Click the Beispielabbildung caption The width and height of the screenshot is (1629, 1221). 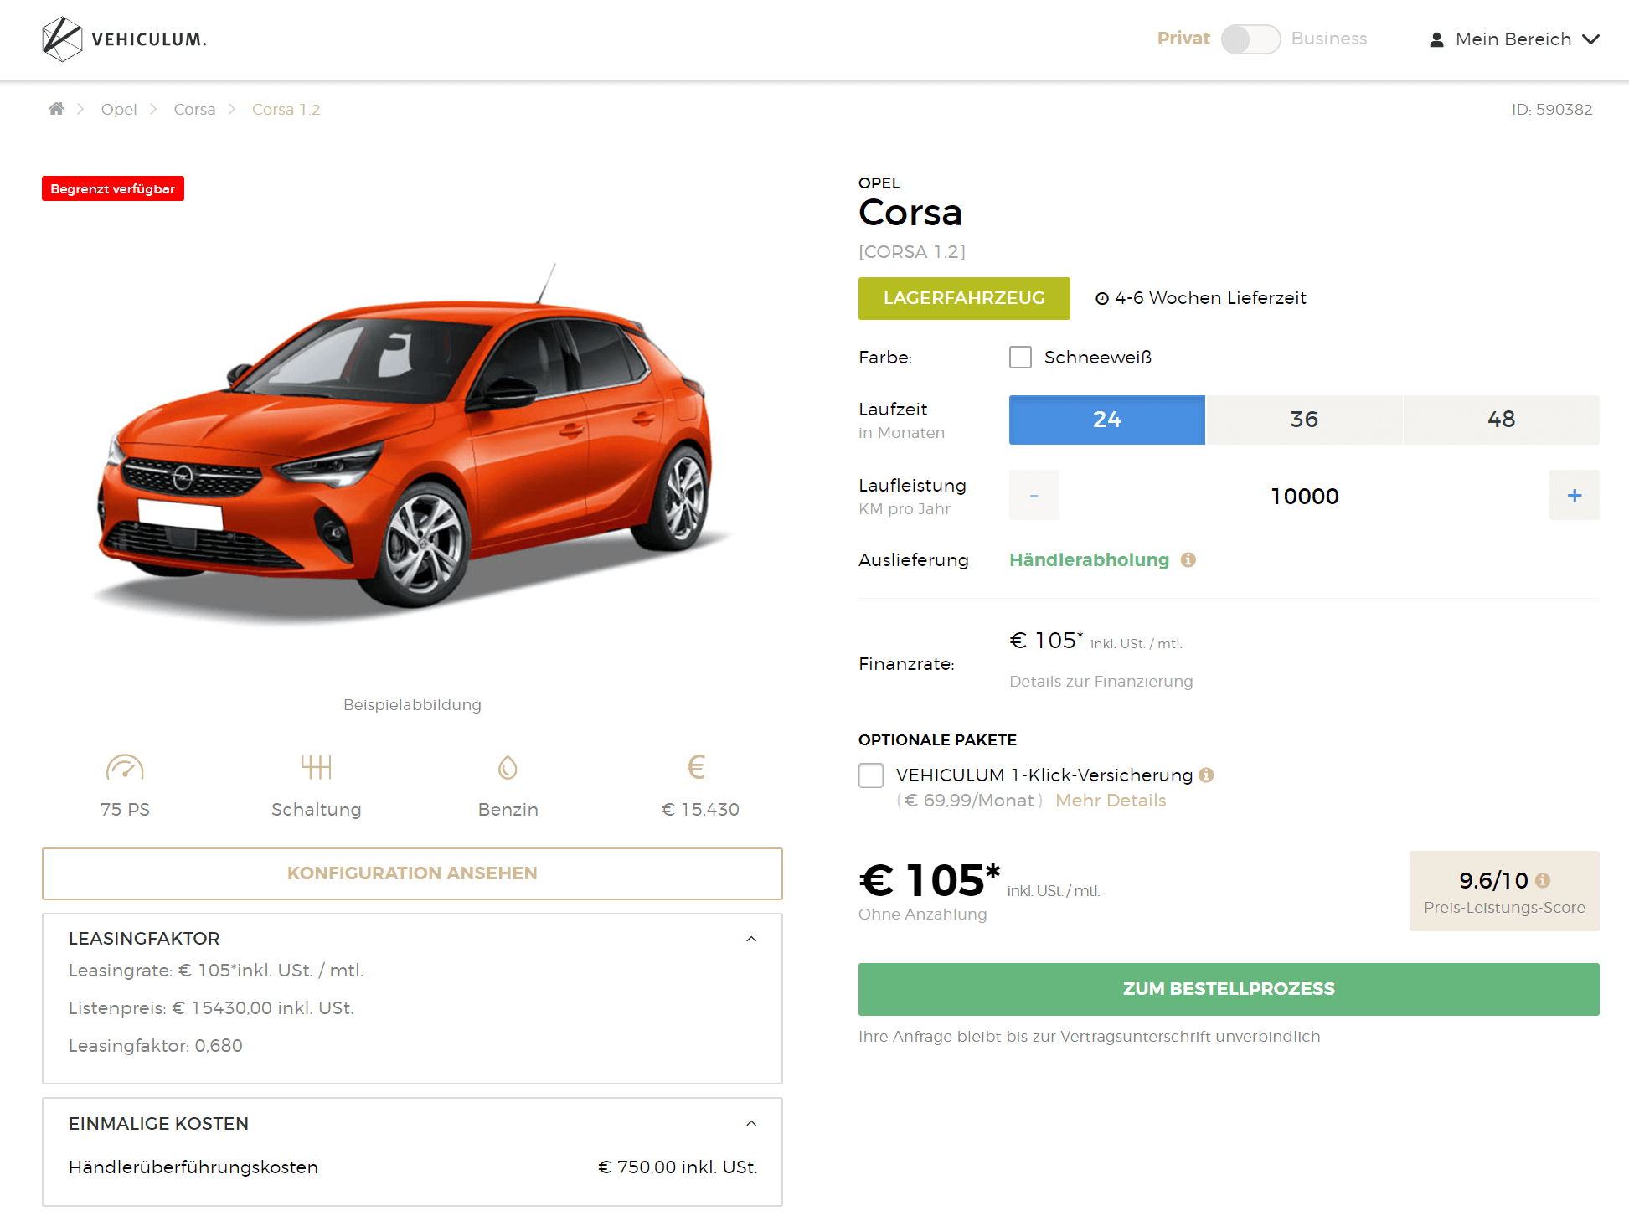[412, 705]
